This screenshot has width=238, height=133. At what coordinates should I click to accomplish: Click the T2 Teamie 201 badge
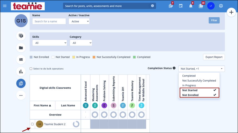[123, 106]
